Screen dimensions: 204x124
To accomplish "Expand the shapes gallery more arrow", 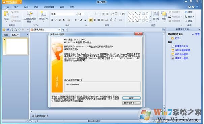I will click(x=150, y=21).
